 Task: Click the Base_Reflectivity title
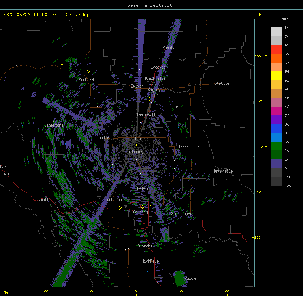[x=151, y=5]
